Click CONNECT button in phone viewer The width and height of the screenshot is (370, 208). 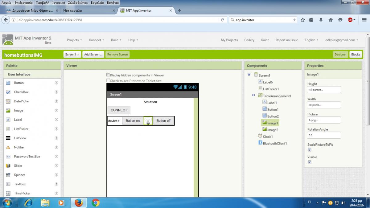(x=119, y=110)
